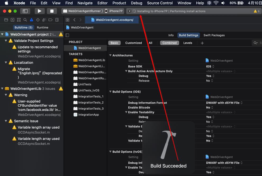The width and height of the screenshot is (262, 176).
Task: Collapse the Validate Project Settings group
Action: (6, 41)
